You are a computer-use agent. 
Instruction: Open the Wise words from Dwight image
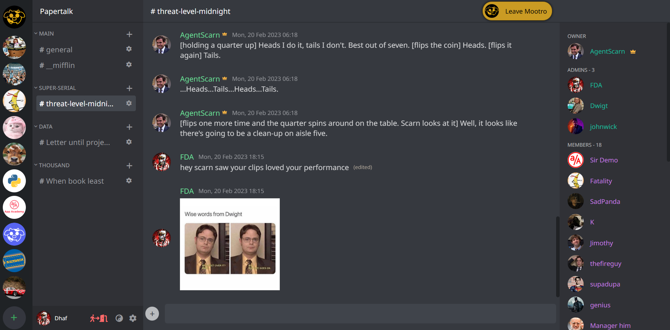pyautogui.click(x=230, y=244)
